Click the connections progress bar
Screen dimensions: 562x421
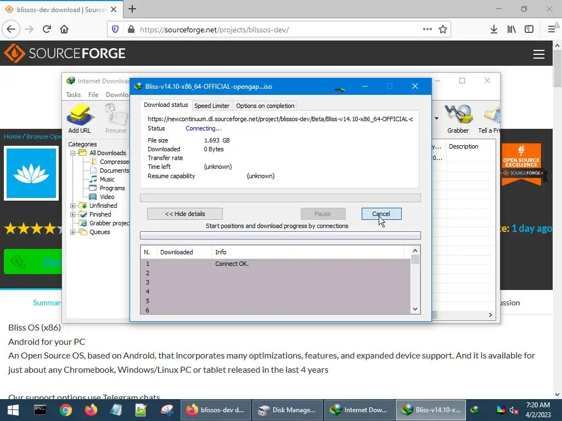[280, 236]
